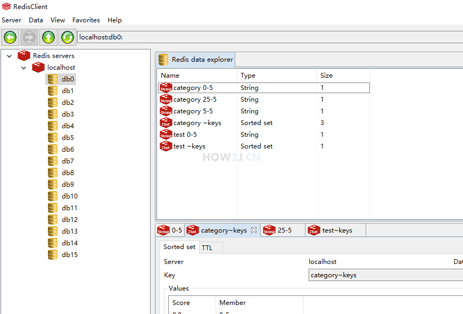Viewport: 463px width, 314px height.
Task: Click the green refresh toolbar button
Action: (x=68, y=37)
